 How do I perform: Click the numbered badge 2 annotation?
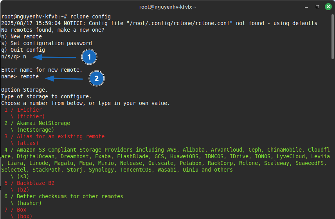coord(97,79)
